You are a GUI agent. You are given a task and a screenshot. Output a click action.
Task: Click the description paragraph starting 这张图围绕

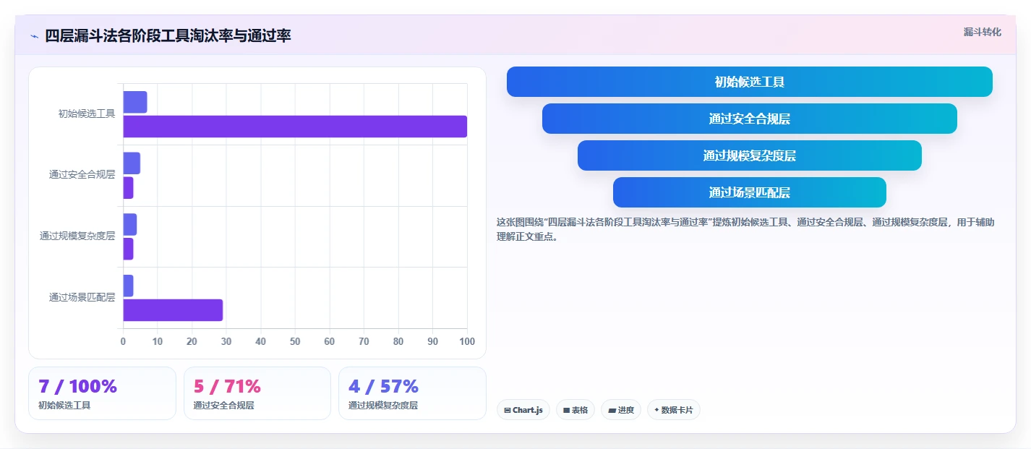(x=745, y=229)
